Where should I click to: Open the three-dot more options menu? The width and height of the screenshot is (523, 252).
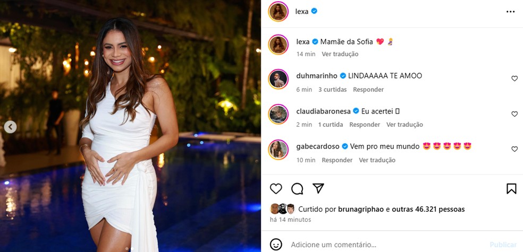tap(510, 11)
